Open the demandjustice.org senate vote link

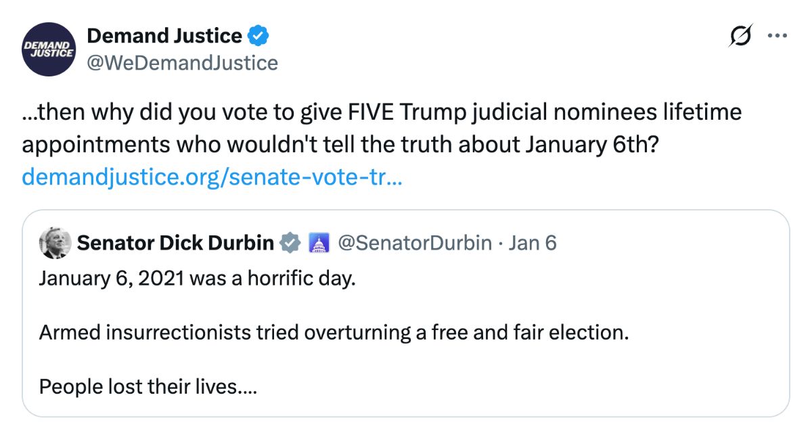tap(213, 177)
